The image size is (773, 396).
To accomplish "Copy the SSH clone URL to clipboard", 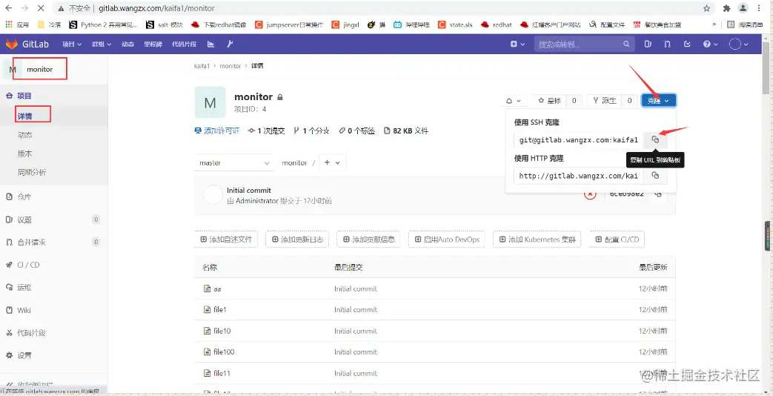I will point(655,140).
